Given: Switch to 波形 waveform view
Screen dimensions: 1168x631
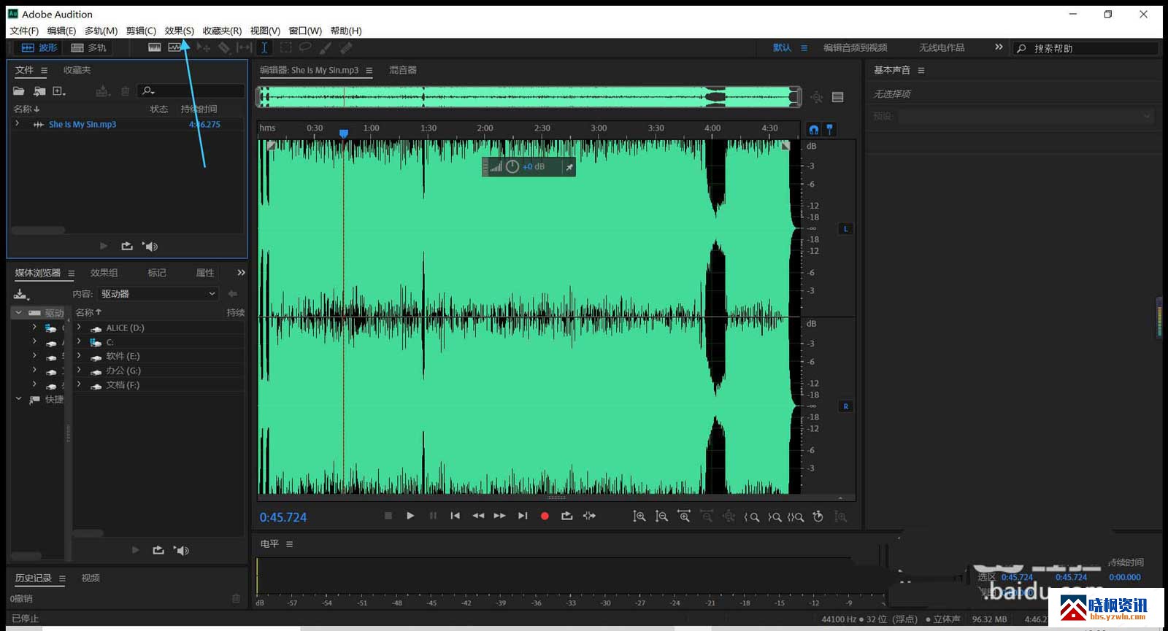Looking at the screenshot, I should pos(39,47).
